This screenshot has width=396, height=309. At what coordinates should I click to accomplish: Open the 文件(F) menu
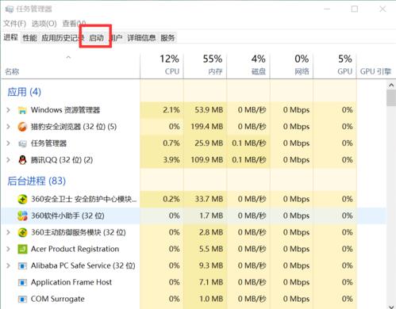click(x=15, y=24)
